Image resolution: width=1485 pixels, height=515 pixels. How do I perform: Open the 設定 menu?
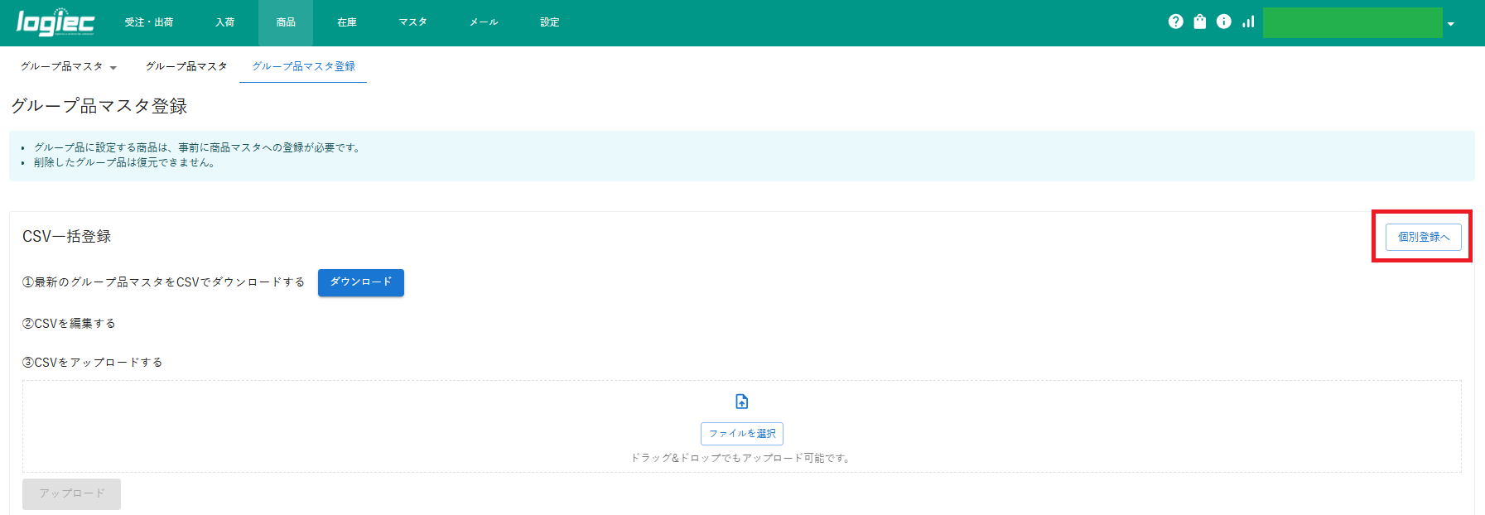tap(550, 22)
